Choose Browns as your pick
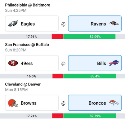Screen dimensions: 125x119 (32, 103)
